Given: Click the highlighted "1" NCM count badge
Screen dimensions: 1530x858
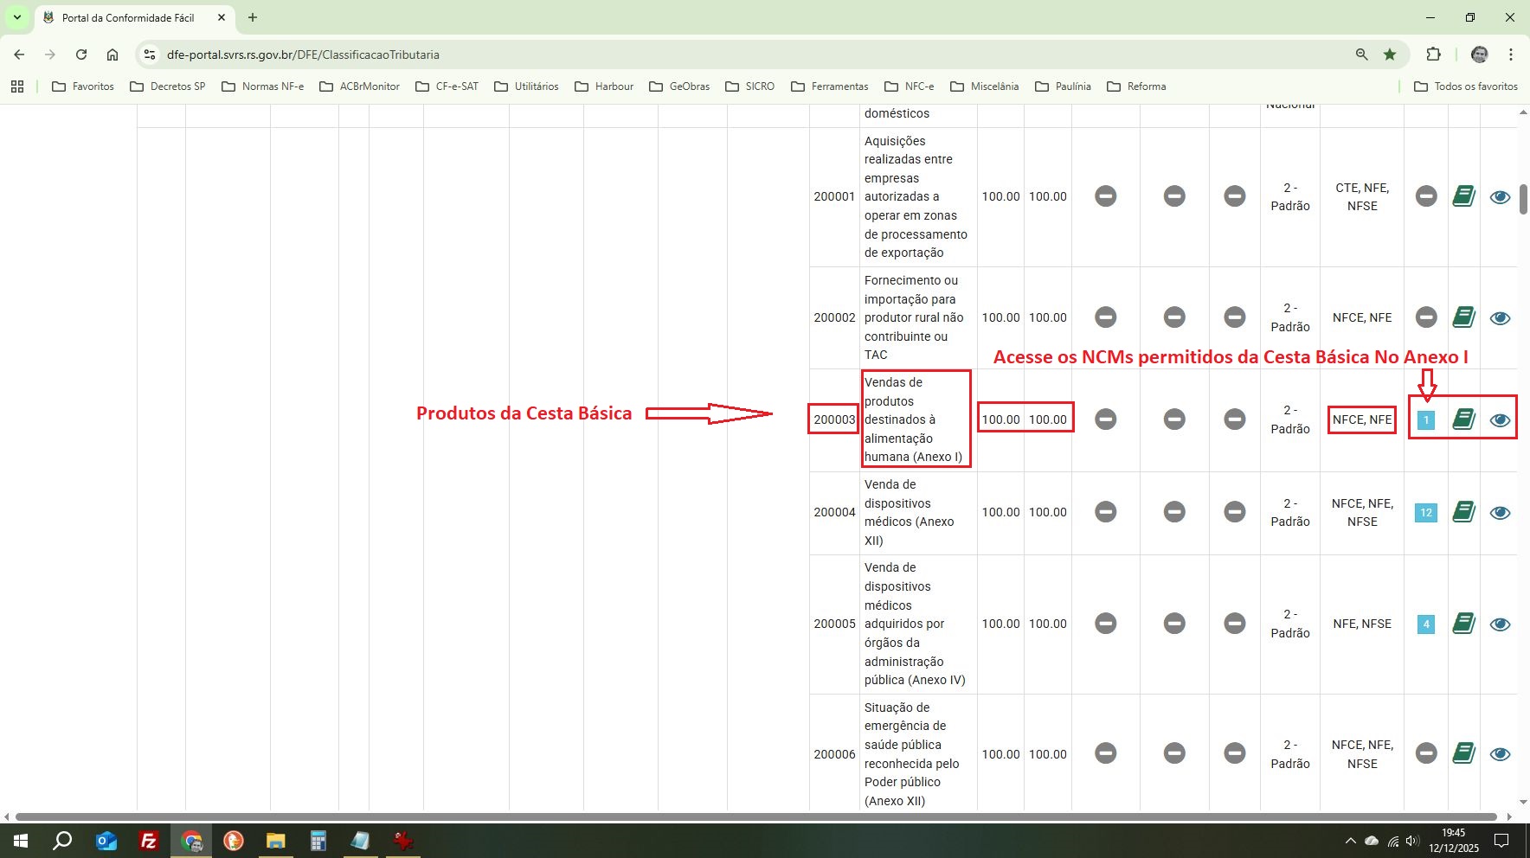Looking at the screenshot, I should coord(1425,419).
